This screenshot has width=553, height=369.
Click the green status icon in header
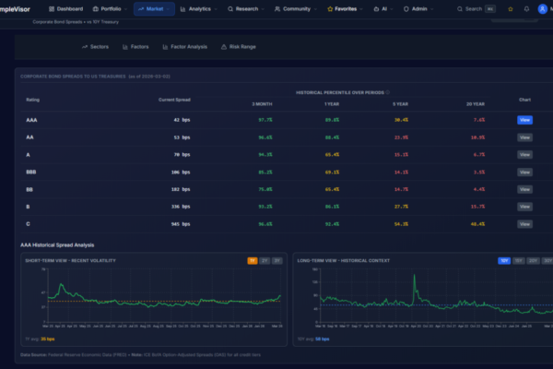coord(510,9)
